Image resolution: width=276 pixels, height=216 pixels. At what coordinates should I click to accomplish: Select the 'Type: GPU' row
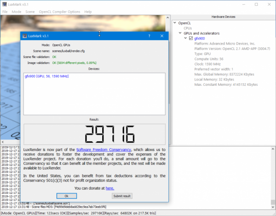tap(202, 54)
